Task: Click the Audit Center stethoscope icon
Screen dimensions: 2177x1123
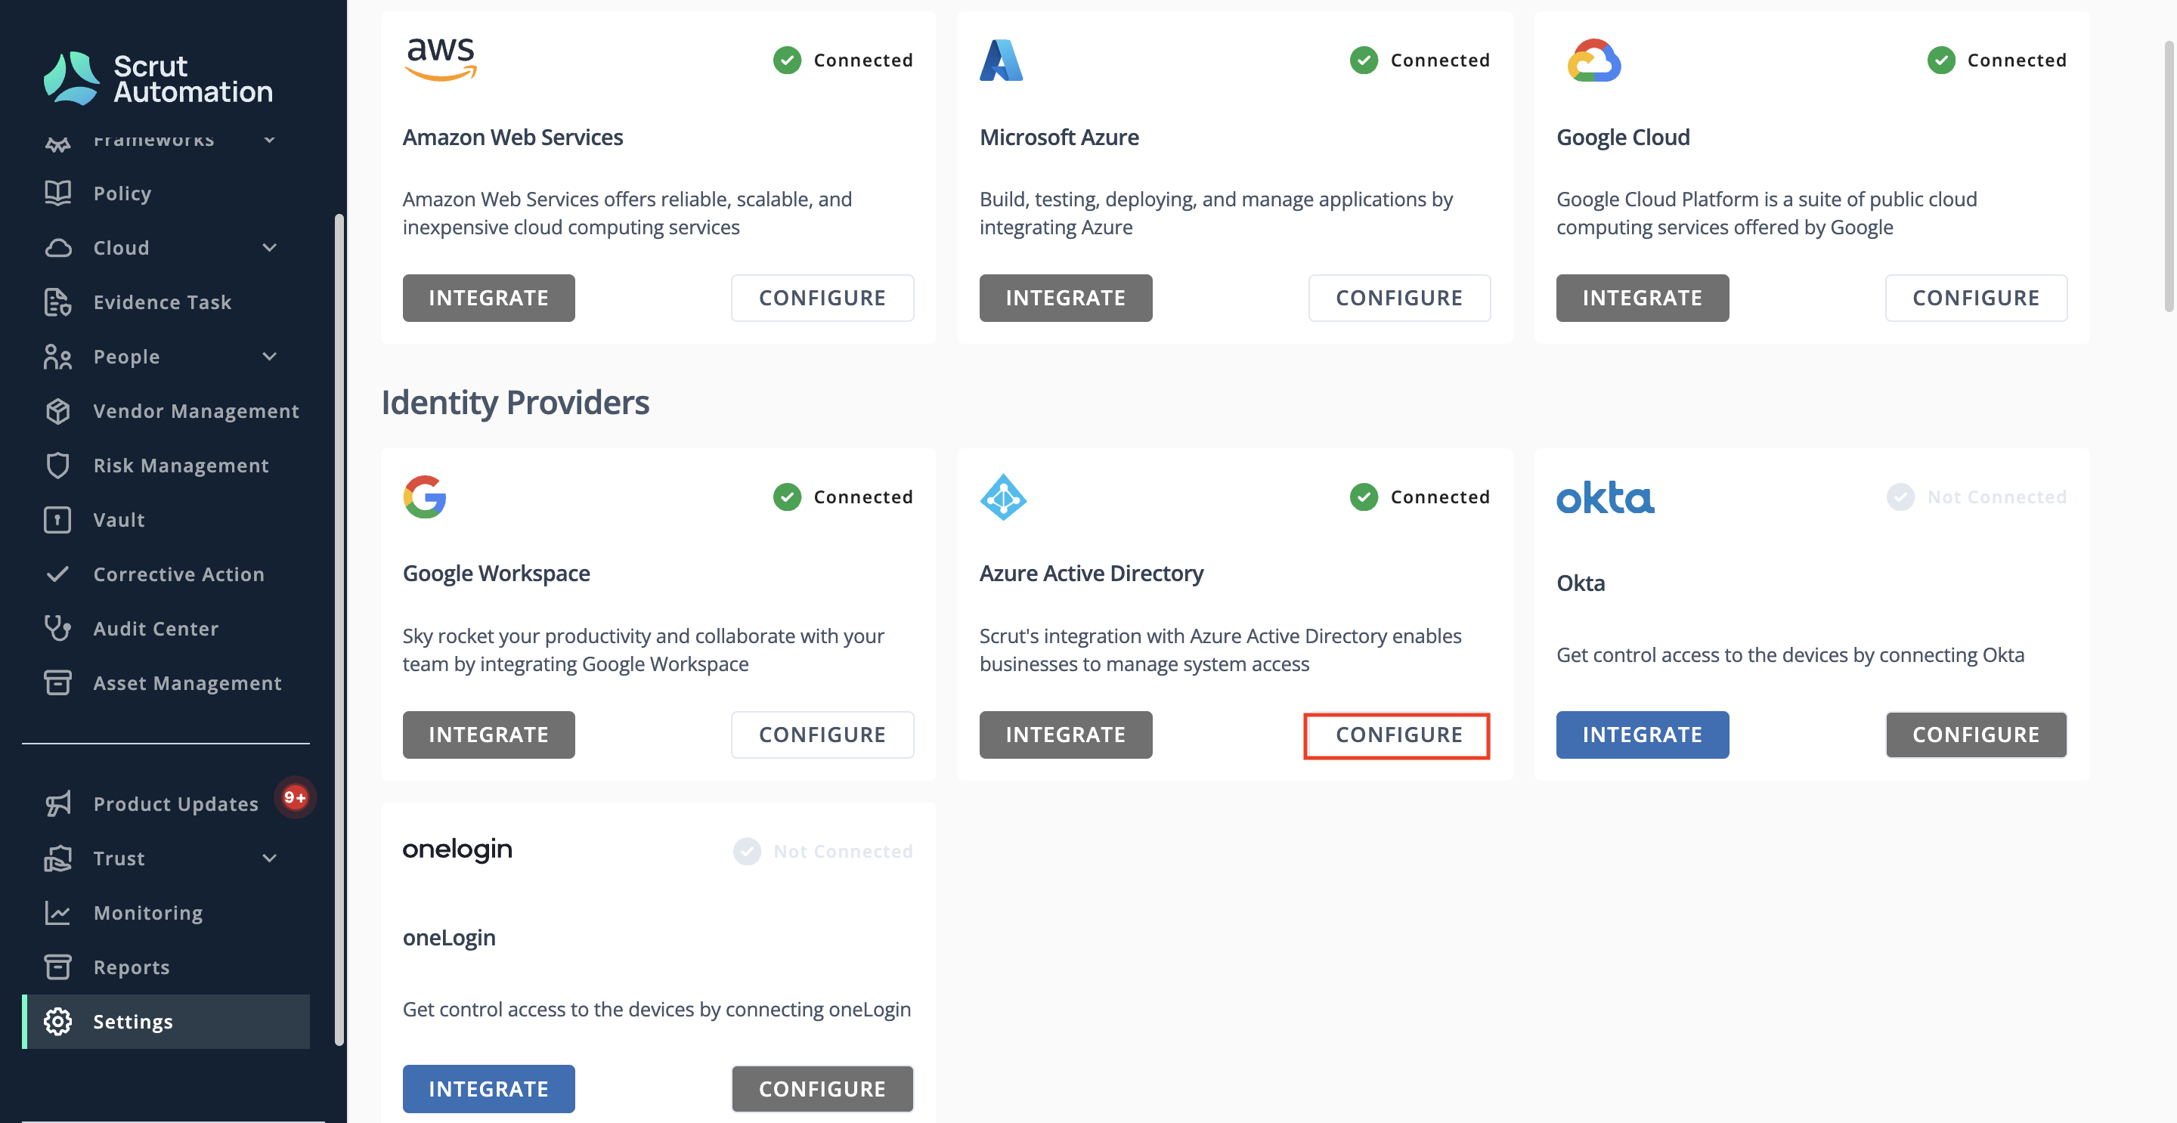Action: (57, 629)
